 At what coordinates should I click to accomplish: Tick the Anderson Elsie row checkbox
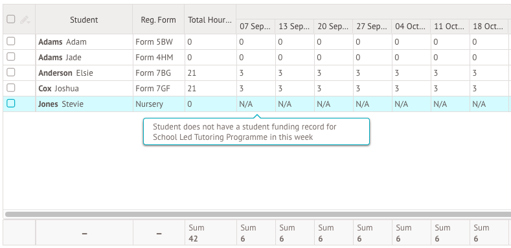11,72
